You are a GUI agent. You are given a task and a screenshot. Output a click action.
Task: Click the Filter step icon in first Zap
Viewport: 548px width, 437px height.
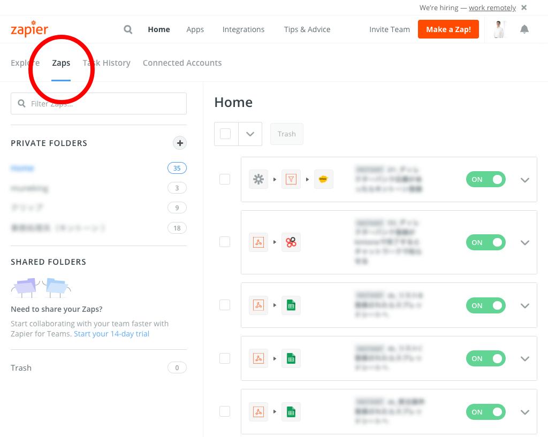tap(291, 179)
